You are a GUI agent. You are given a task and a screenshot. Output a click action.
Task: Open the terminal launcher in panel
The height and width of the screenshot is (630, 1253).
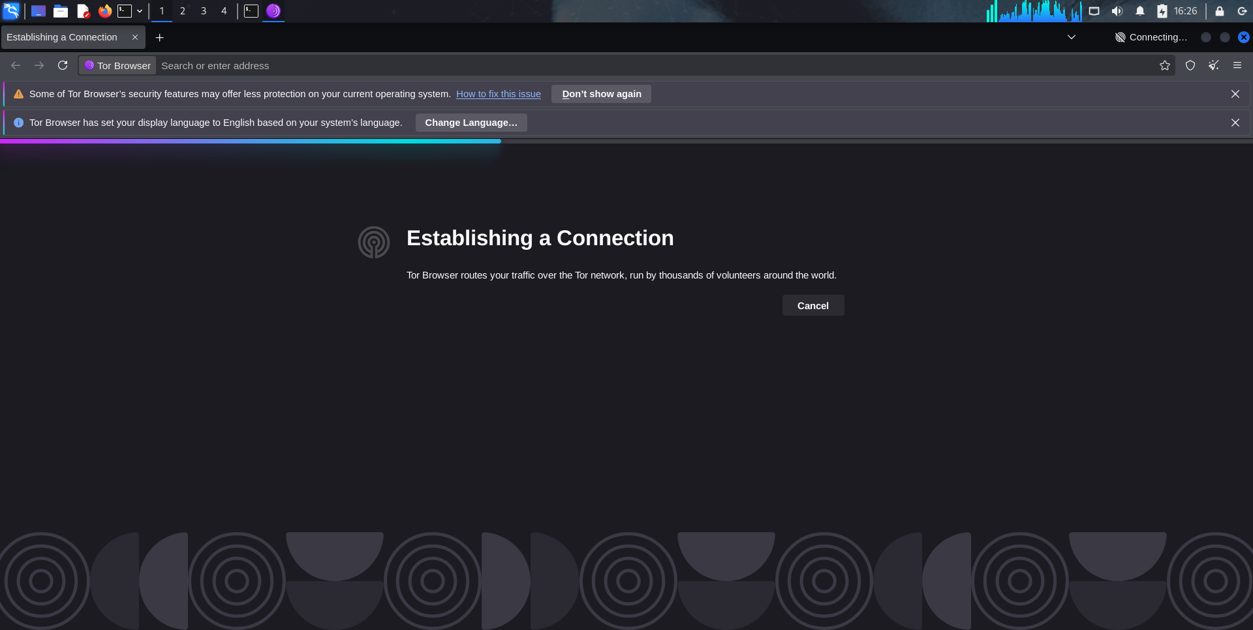tap(125, 11)
